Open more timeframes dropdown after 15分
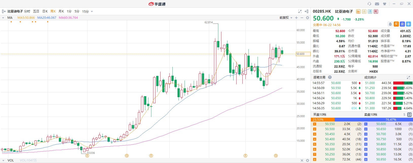 (x=92, y=11)
